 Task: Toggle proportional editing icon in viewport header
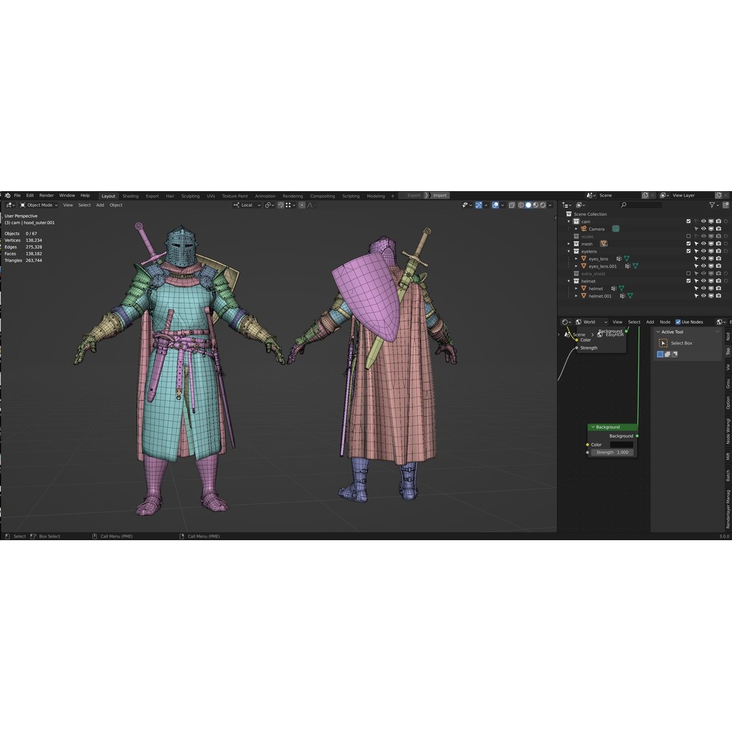pyautogui.click(x=302, y=205)
